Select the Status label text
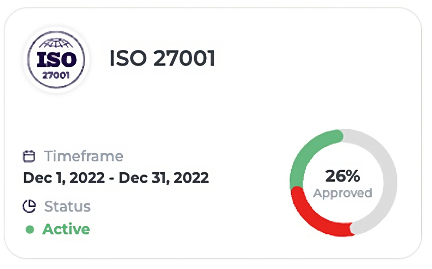Image resolution: width=432 pixels, height=269 pixels. pos(67,206)
